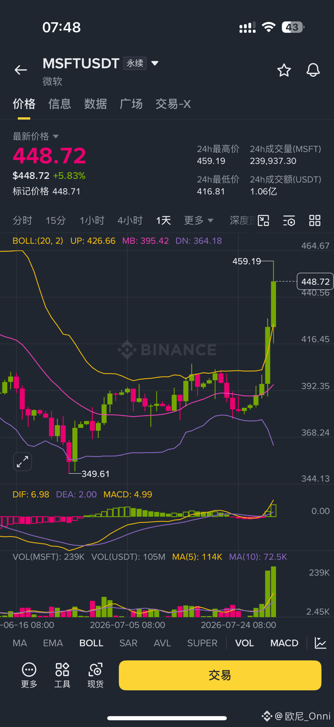Screen dimensions: 334x727
Task: Tap the MA(5): 114K volume legend
Action: 197,557
